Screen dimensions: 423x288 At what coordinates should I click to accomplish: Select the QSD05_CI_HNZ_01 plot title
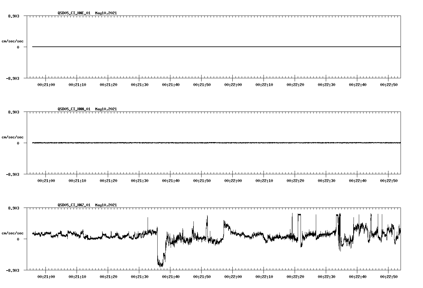coord(87,205)
